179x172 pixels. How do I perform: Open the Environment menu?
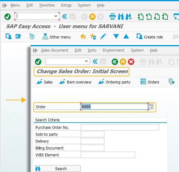(x=114, y=50)
